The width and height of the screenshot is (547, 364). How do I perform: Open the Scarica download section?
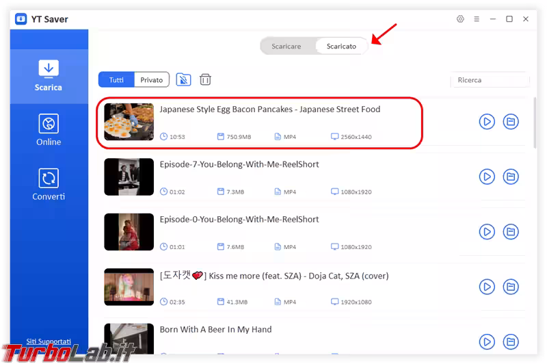pyautogui.click(x=49, y=76)
